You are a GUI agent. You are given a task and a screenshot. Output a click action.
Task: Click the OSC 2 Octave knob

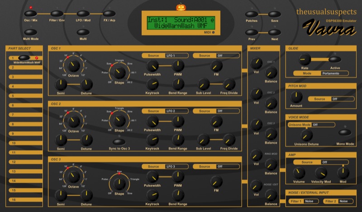pos(73,121)
